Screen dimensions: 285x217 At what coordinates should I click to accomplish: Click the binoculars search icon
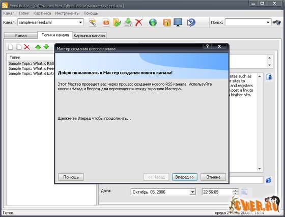277,22
